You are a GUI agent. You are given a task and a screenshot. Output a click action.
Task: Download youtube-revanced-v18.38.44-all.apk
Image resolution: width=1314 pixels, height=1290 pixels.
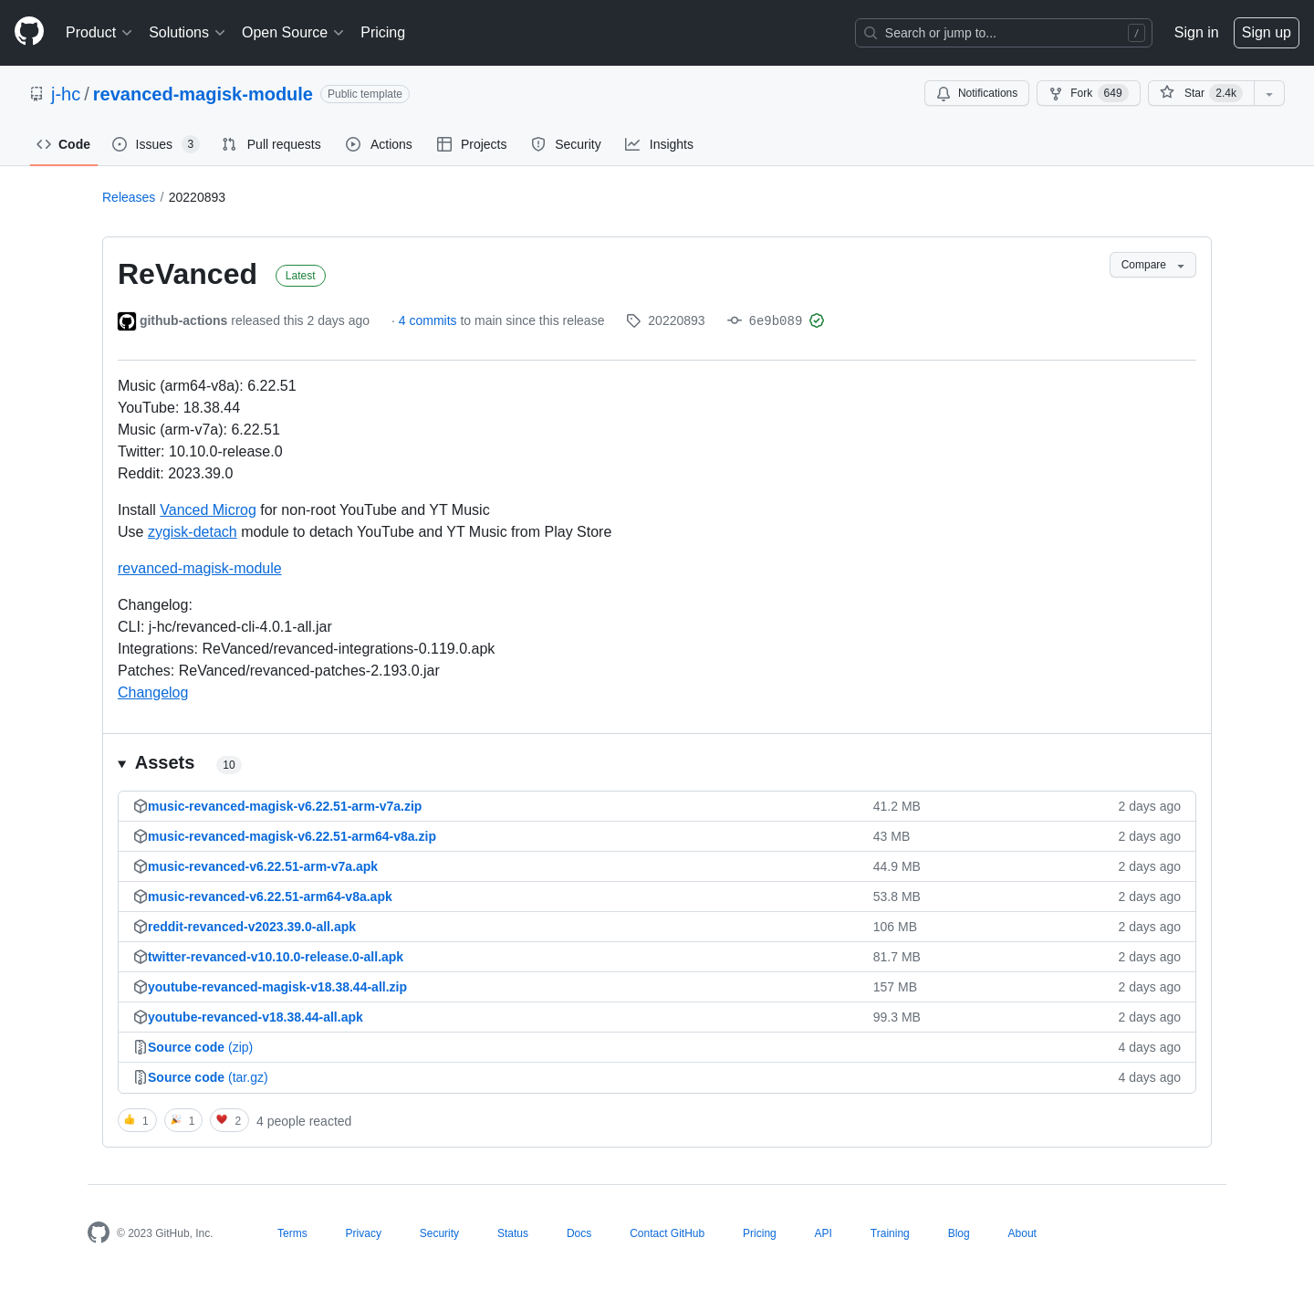(255, 1017)
